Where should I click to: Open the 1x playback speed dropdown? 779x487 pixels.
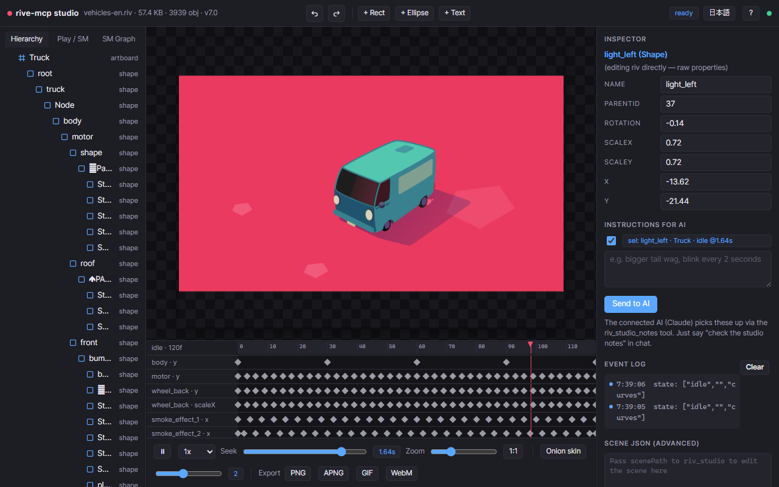tap(197, 452)
